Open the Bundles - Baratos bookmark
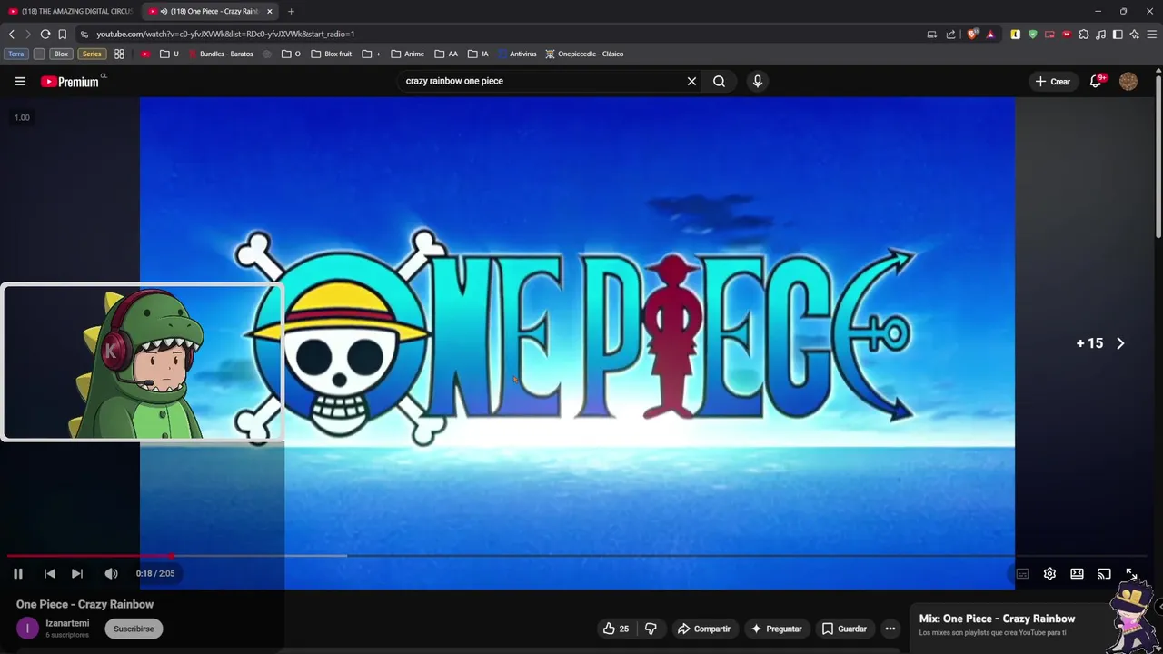 pos(220,54)
